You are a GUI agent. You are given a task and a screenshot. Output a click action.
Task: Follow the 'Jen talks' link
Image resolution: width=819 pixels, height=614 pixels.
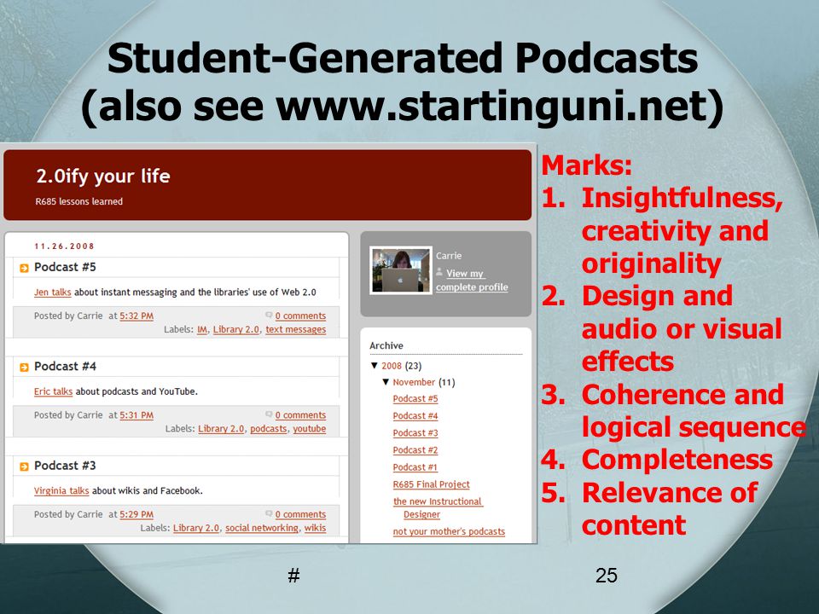pos(52,293)
